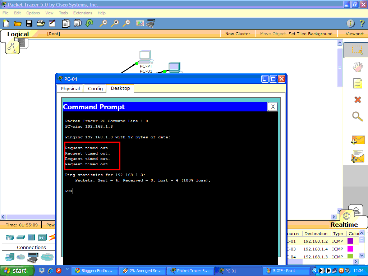368x276 pixels.
Task: Open the View menu
Action: (x=49, y=13)
